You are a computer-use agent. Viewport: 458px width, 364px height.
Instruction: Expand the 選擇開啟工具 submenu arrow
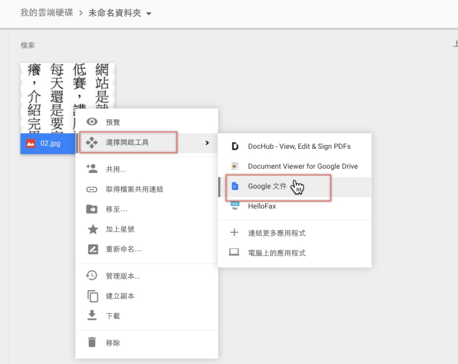[207, 143]
